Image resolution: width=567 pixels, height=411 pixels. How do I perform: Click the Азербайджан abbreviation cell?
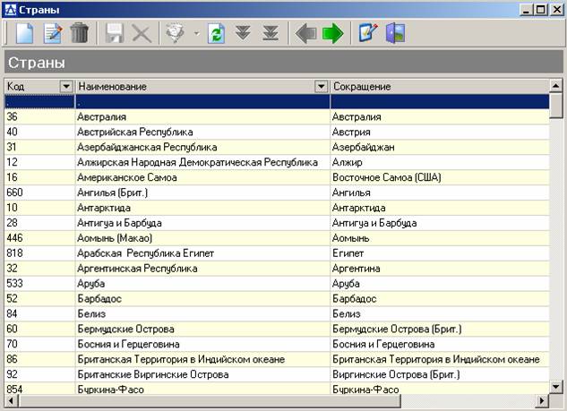coord(440,147)
